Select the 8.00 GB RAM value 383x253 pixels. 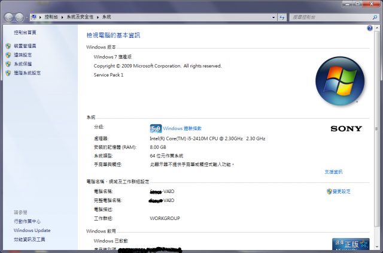pyautogui.click(x=158, y=147)
